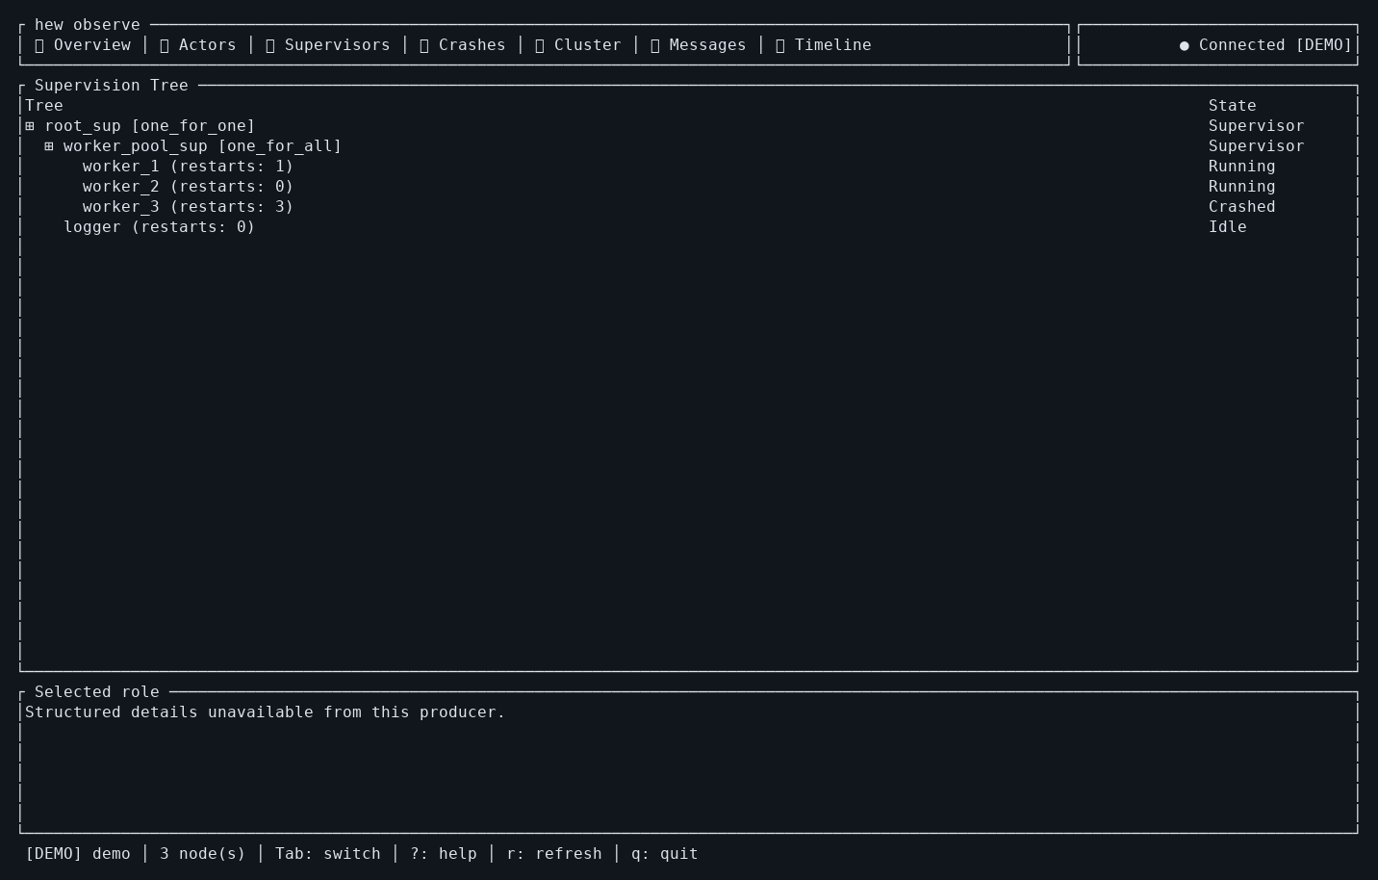The width and height of the screenshot is (1378, 880).
Task: Select worker_pool_sup [one_for_all] row
Action: (x=689, y=146)
